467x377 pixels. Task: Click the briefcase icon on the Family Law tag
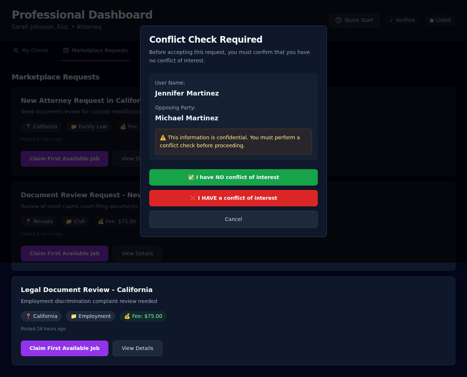click(x=74, y=127)
